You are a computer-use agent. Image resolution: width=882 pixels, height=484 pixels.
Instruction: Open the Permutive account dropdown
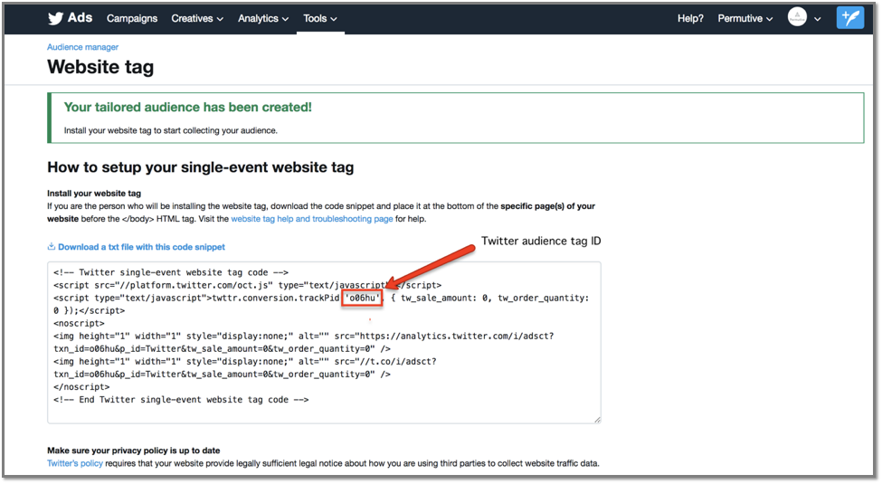coord(744,19)
